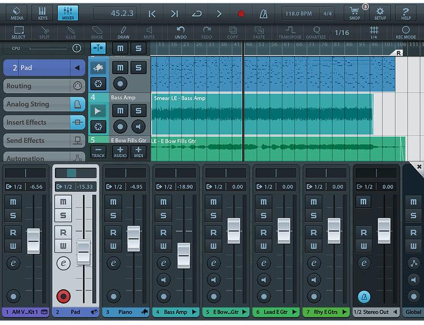Open the Setup gear menu
Viewport: 424px width, 325px height.
tap(380, 13)
